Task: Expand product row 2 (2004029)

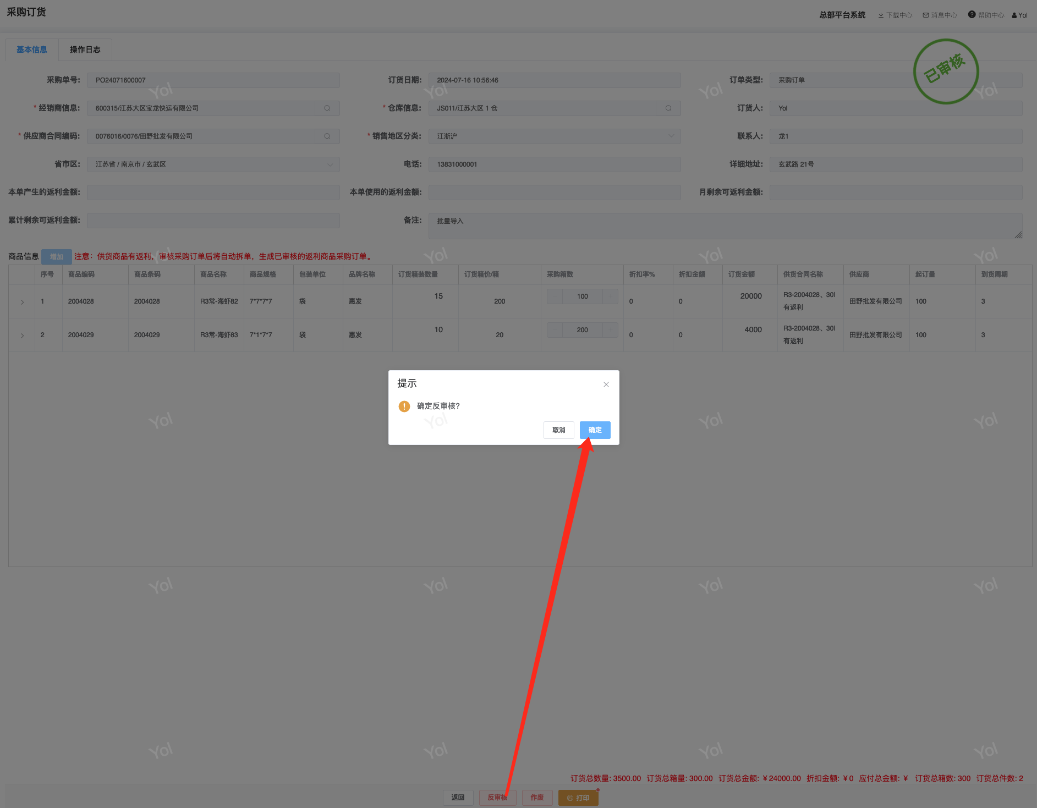Action: [22, 336]
